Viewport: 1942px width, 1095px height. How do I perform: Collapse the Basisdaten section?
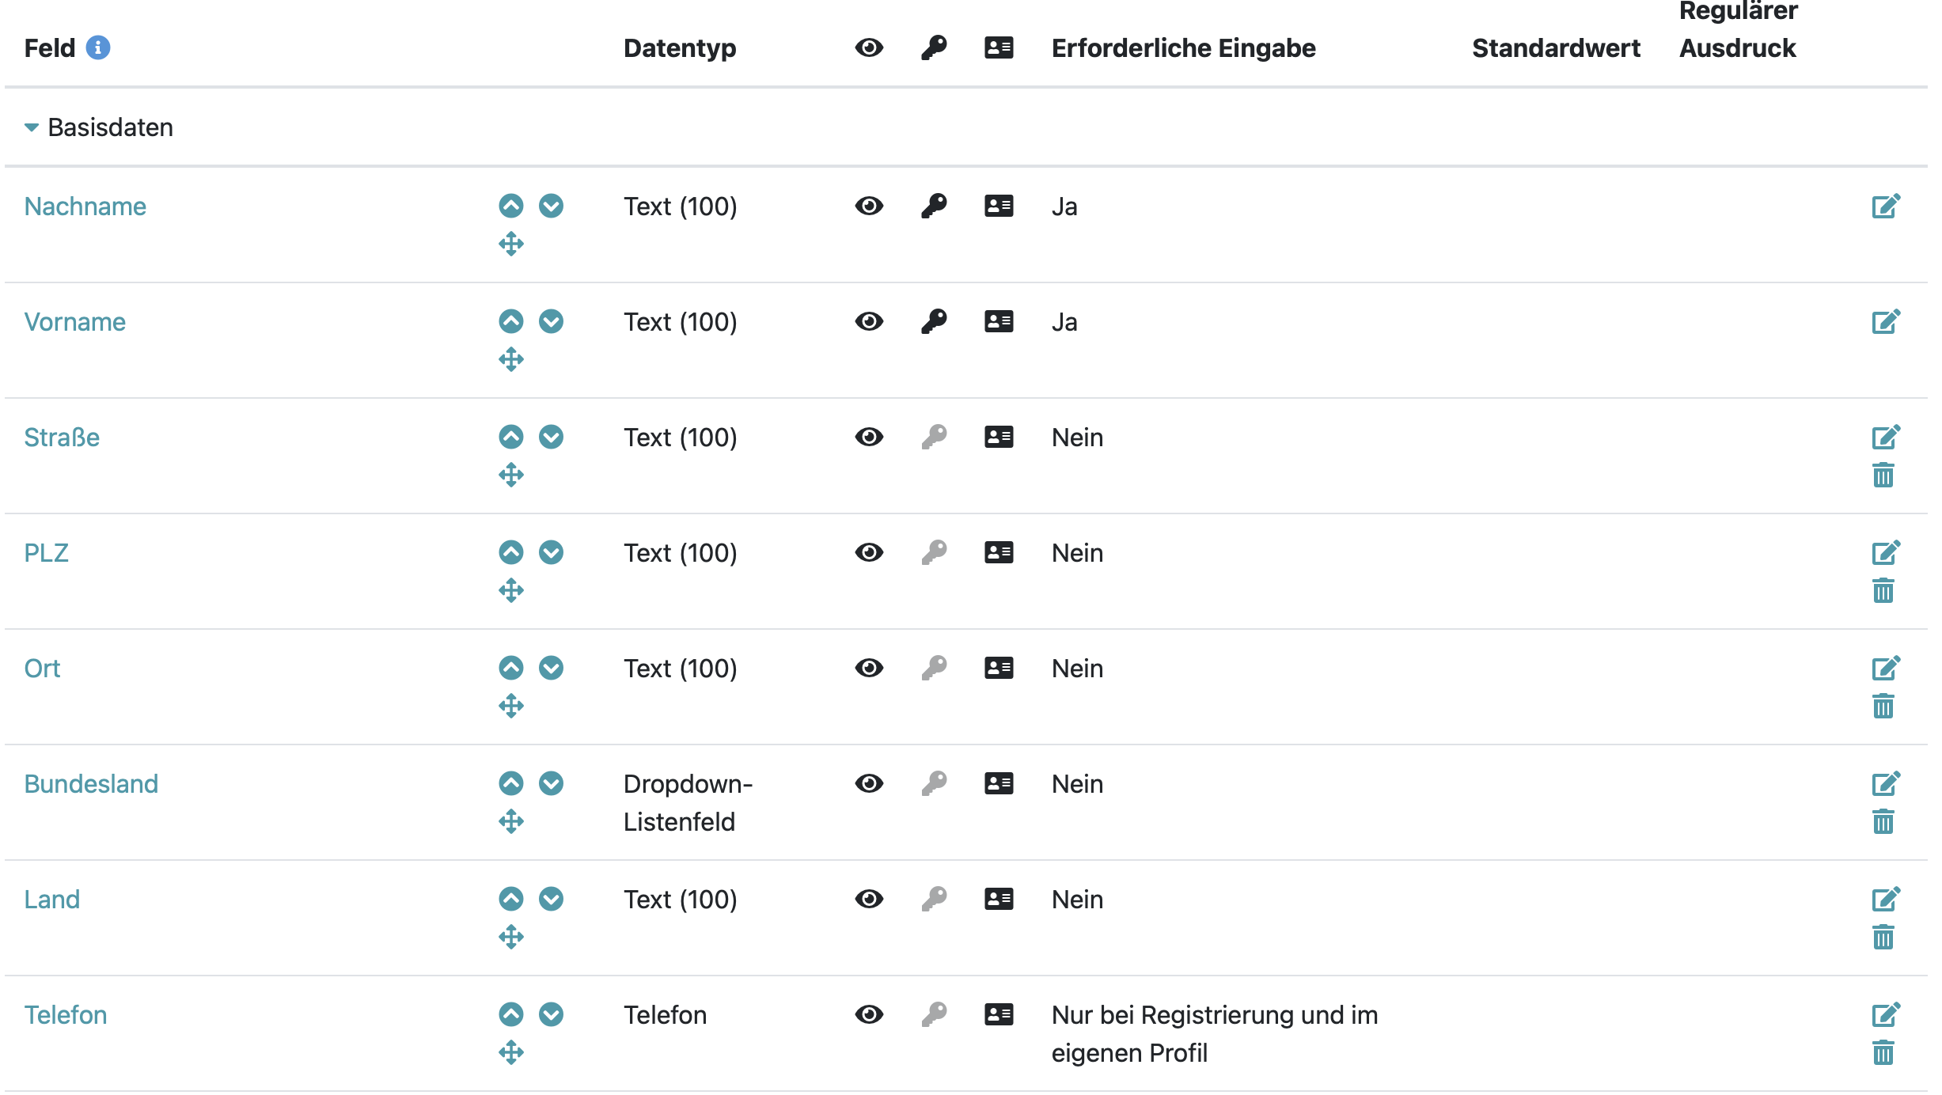(32, 127)
